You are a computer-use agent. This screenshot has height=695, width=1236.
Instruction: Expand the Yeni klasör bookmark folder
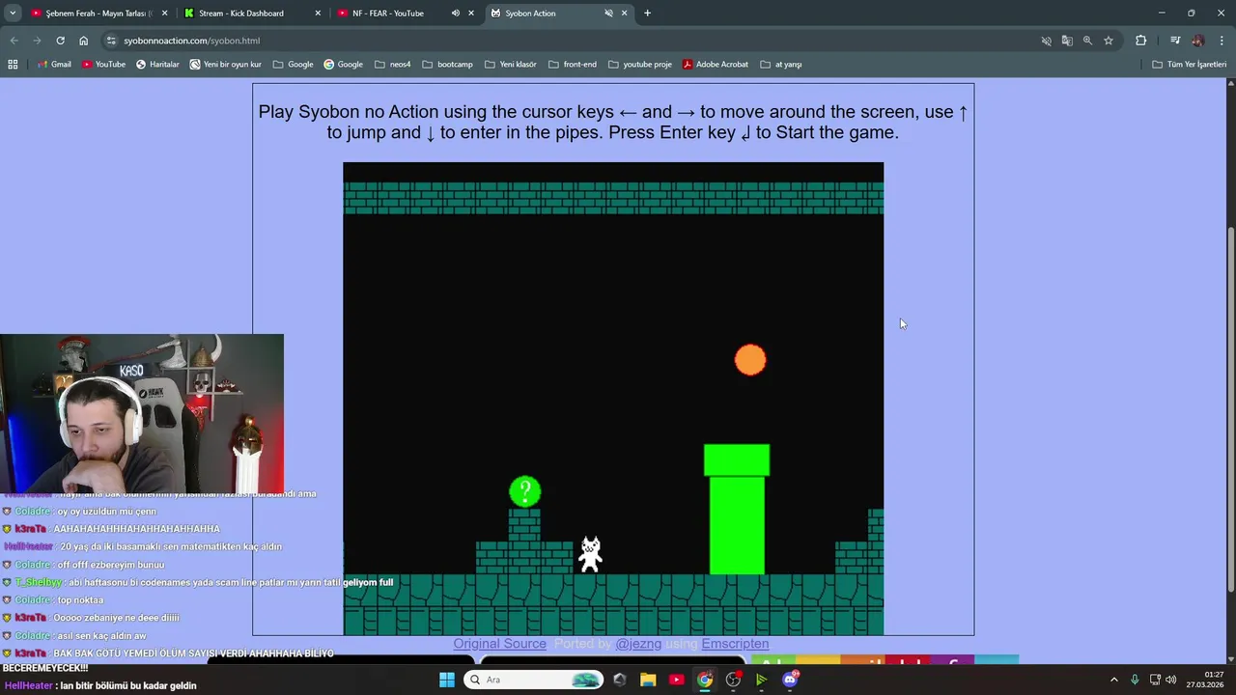[511, 65]
